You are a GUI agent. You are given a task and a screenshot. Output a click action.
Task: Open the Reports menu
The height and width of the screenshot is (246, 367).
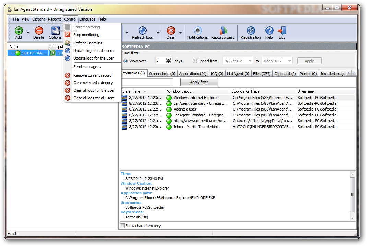(x=55, y=19)
